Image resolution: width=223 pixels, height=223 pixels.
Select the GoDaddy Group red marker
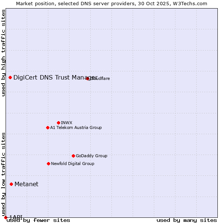[x=73, y=156]
